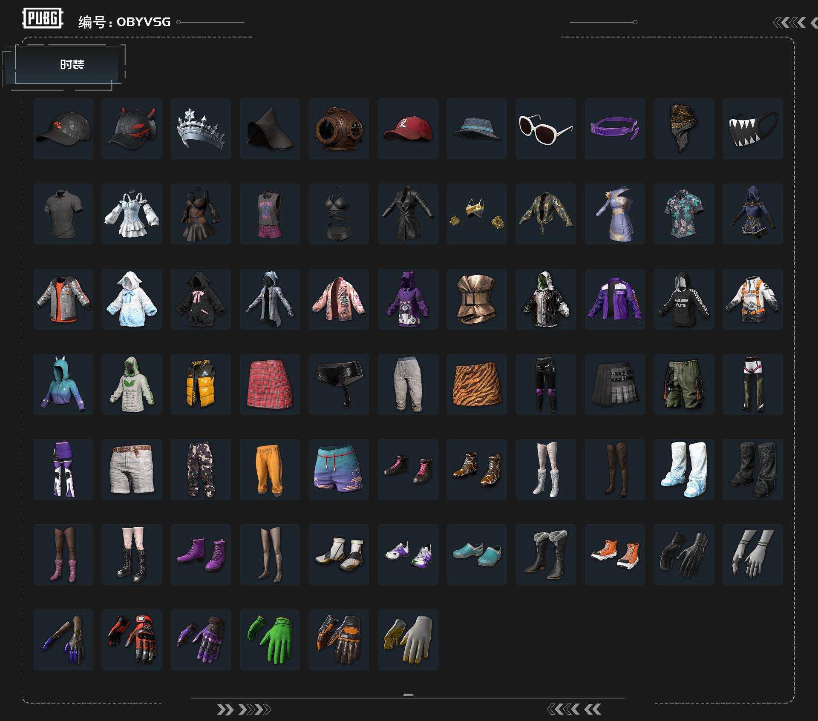Select the purple and white racing jacket
Image resolution: width=818 pixels, height=721 pixels.
coord(615,299)
